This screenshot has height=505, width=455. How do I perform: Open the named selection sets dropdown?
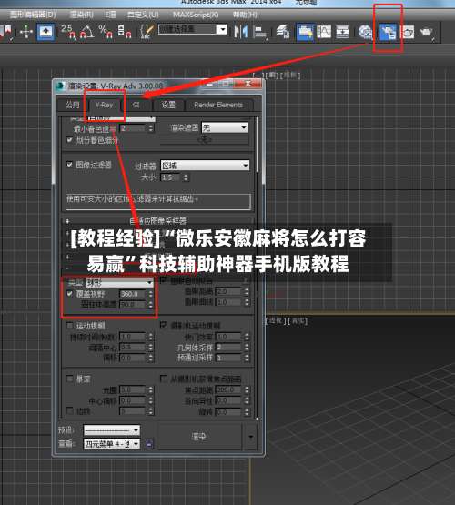click(x=193, y=29)
